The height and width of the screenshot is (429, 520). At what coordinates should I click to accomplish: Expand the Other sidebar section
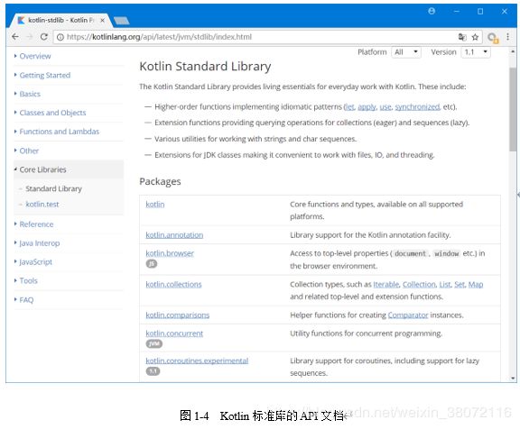pyautogui.click(x=29, y=151)
